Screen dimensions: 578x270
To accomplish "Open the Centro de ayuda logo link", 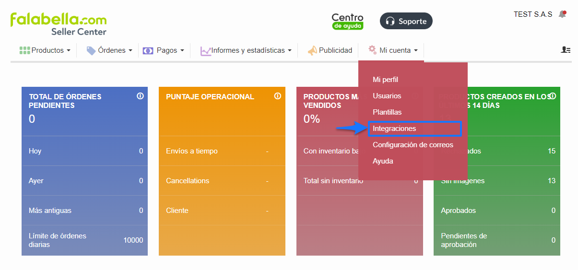I will 347,22.
